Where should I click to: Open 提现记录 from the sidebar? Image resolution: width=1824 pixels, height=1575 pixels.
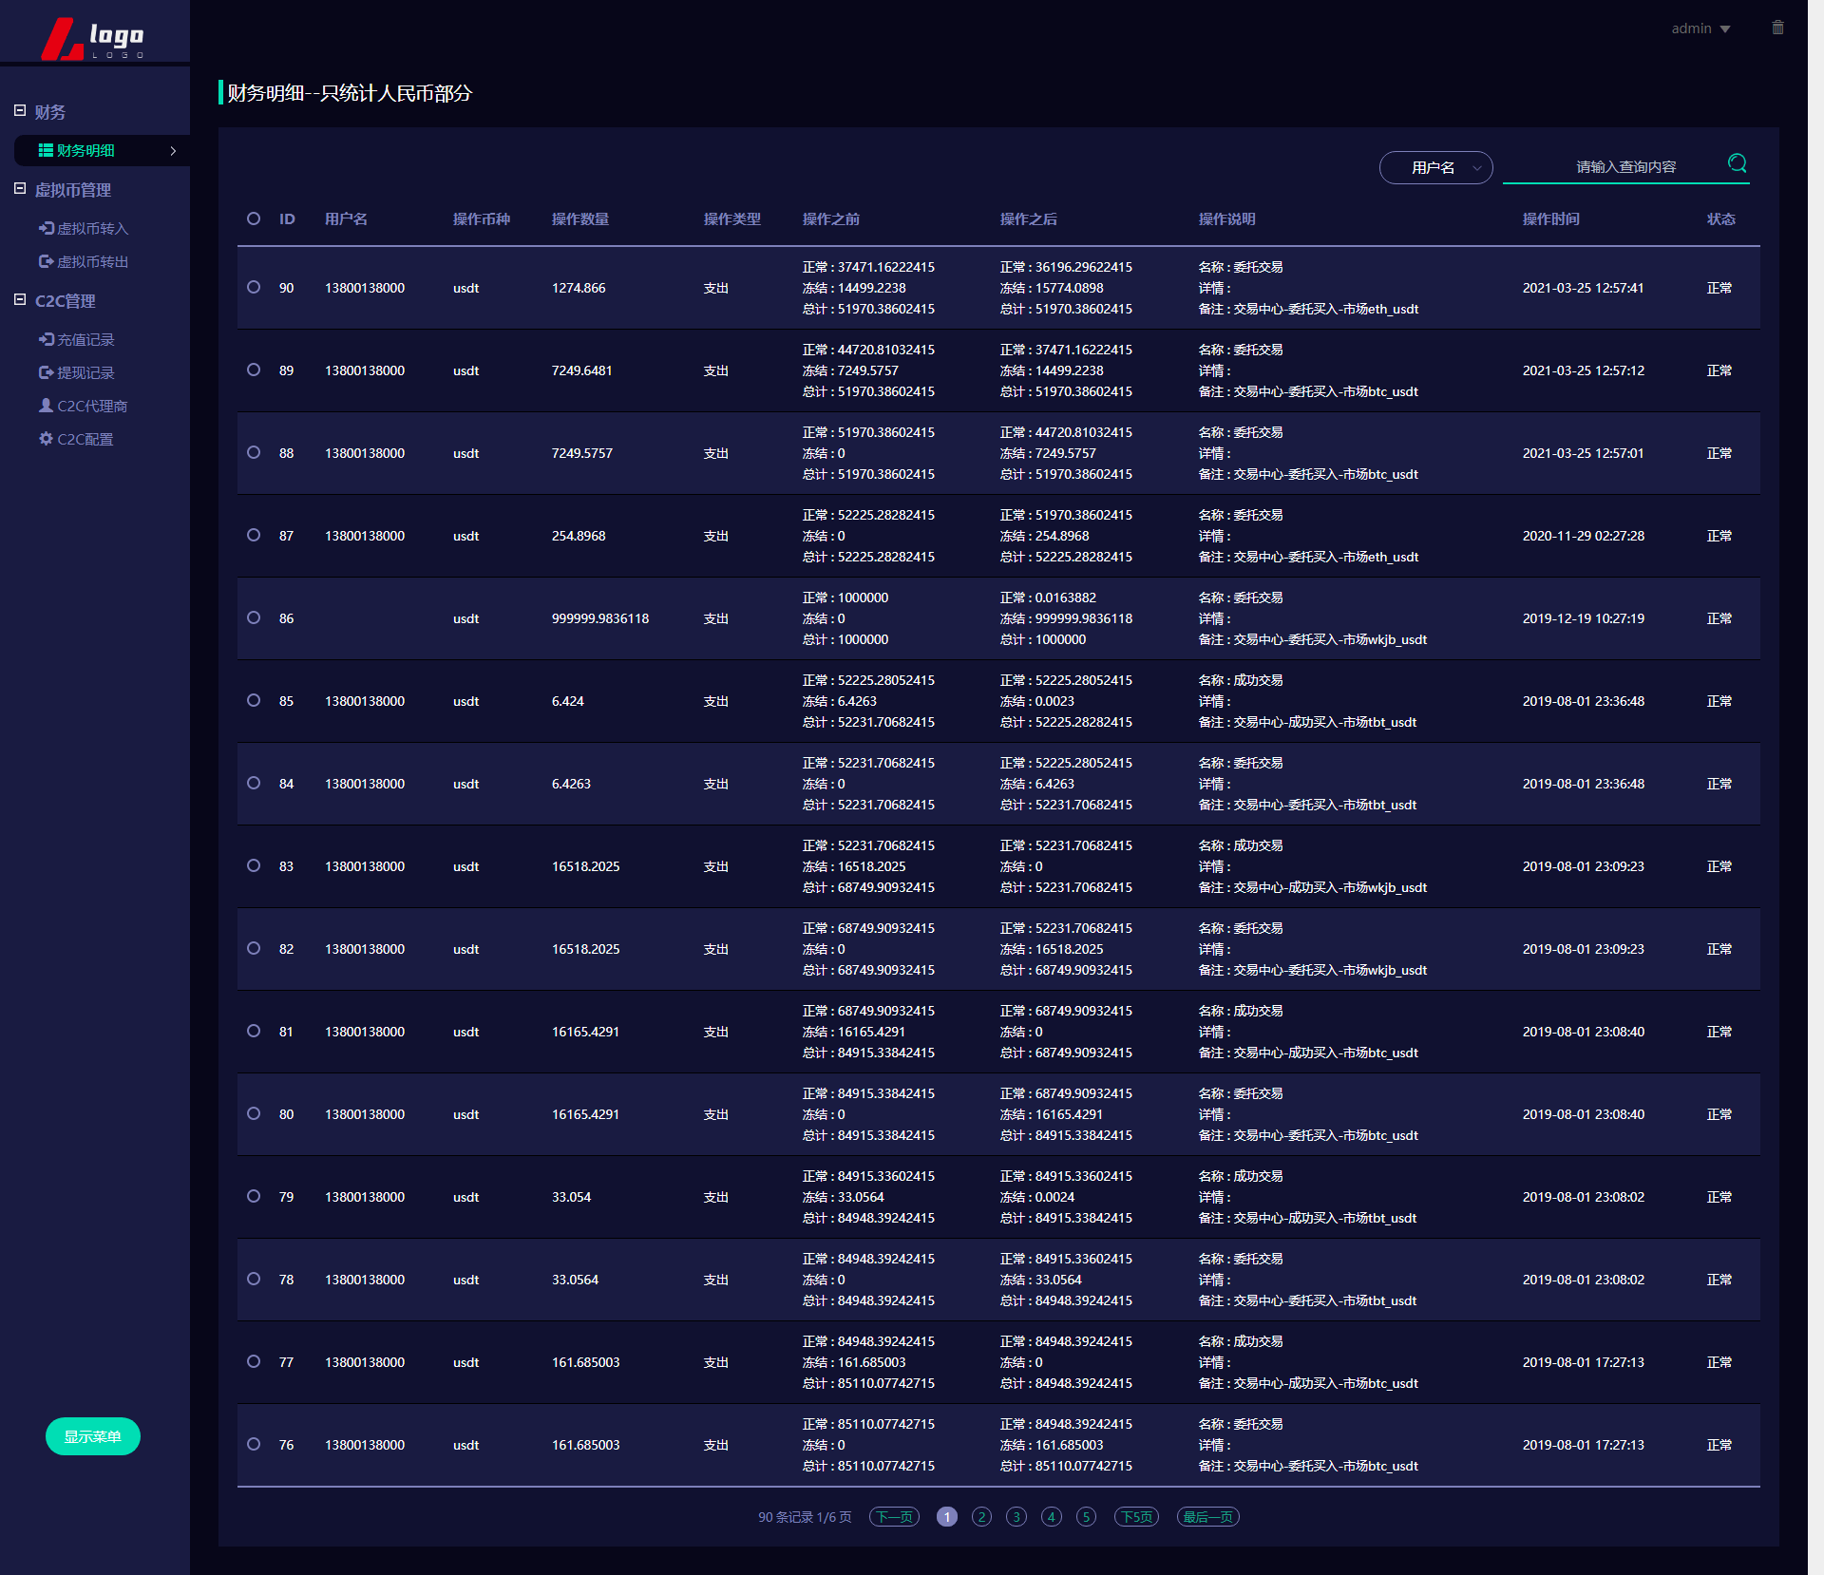pyautogui.click(x=84, y=372)
